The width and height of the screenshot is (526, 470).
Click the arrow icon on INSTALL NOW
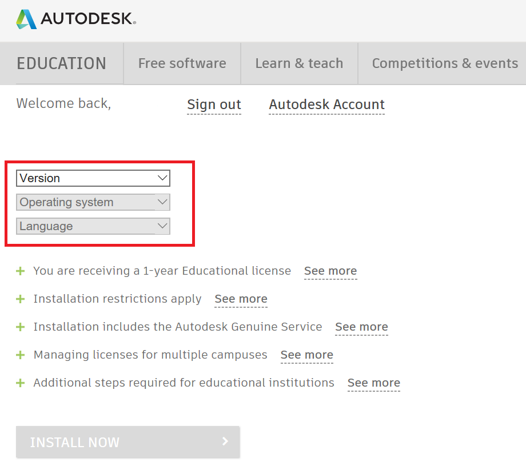(x=225, y=441)
